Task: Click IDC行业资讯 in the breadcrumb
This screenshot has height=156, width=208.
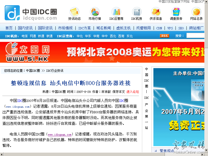Action: (x=55, y=70)
